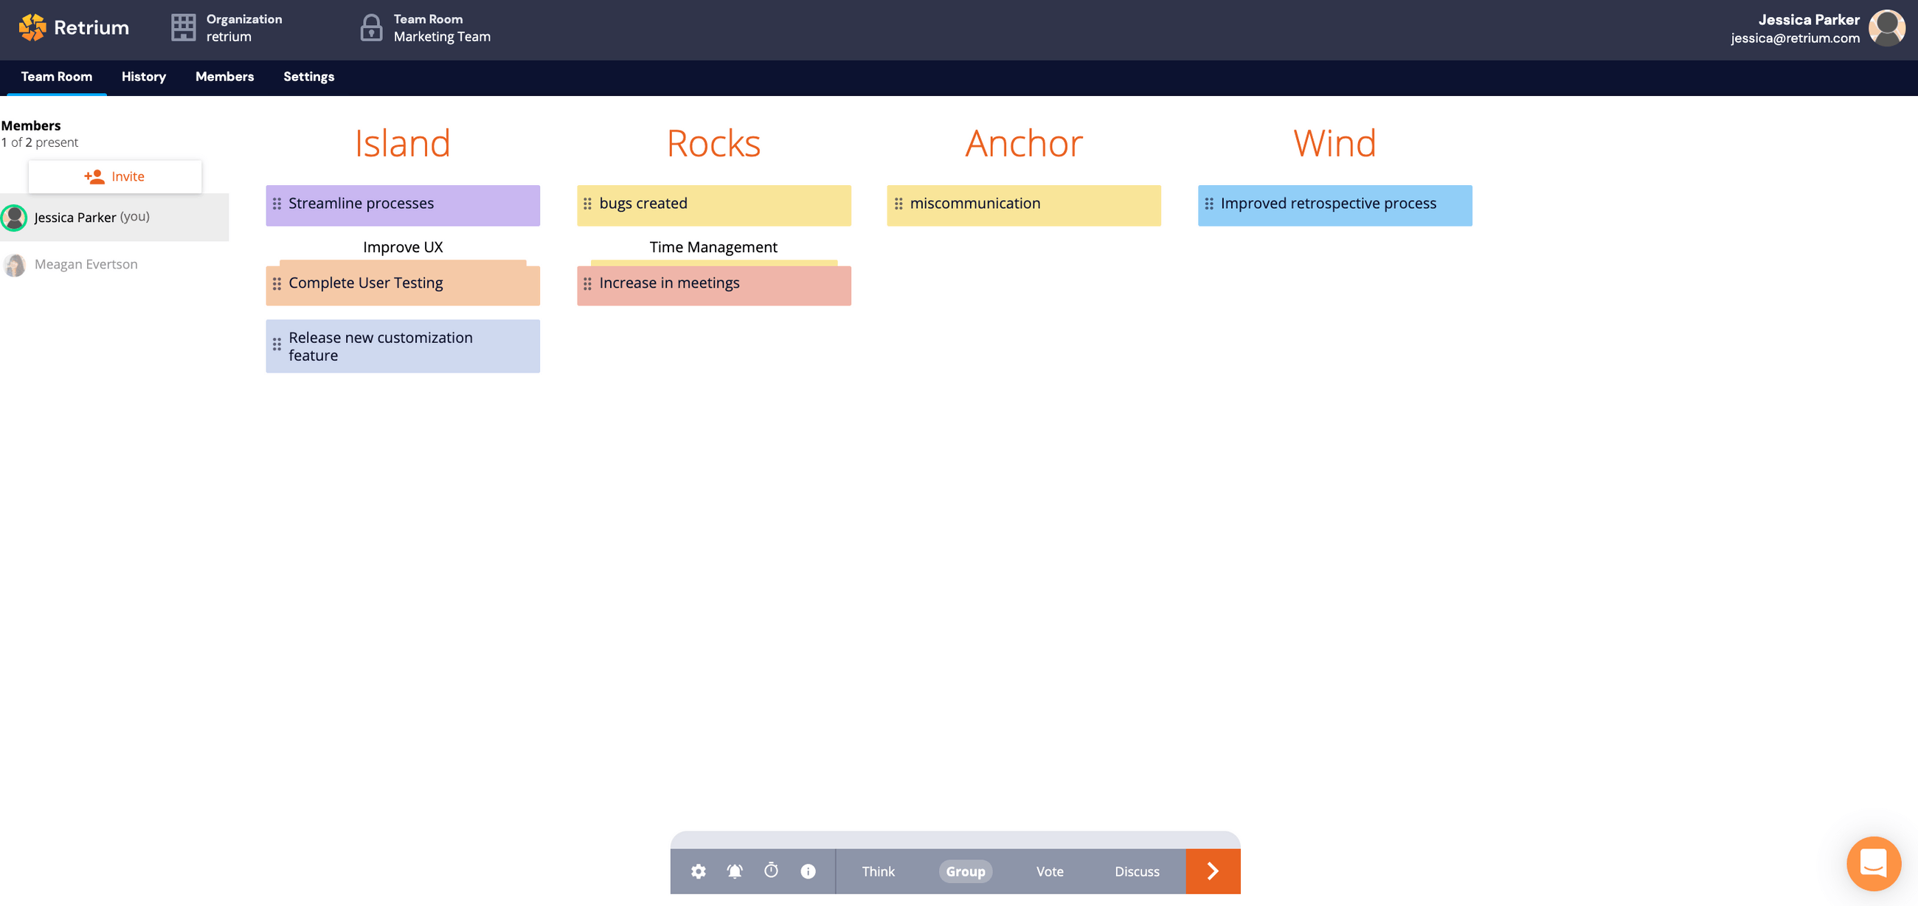The height and width of the screenshot is (906, 1918).
Task: Switch to the Vote phase
Action: pyautogui.click(x=1049, y=871)
